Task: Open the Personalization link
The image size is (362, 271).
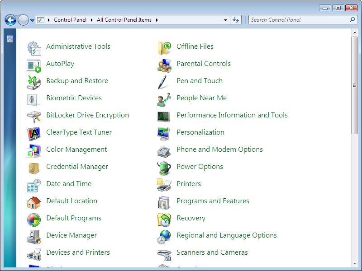Action: (200, 132)
